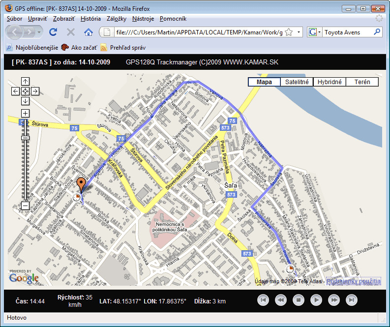Pan the map right with arrow button

tap(35, 91)
